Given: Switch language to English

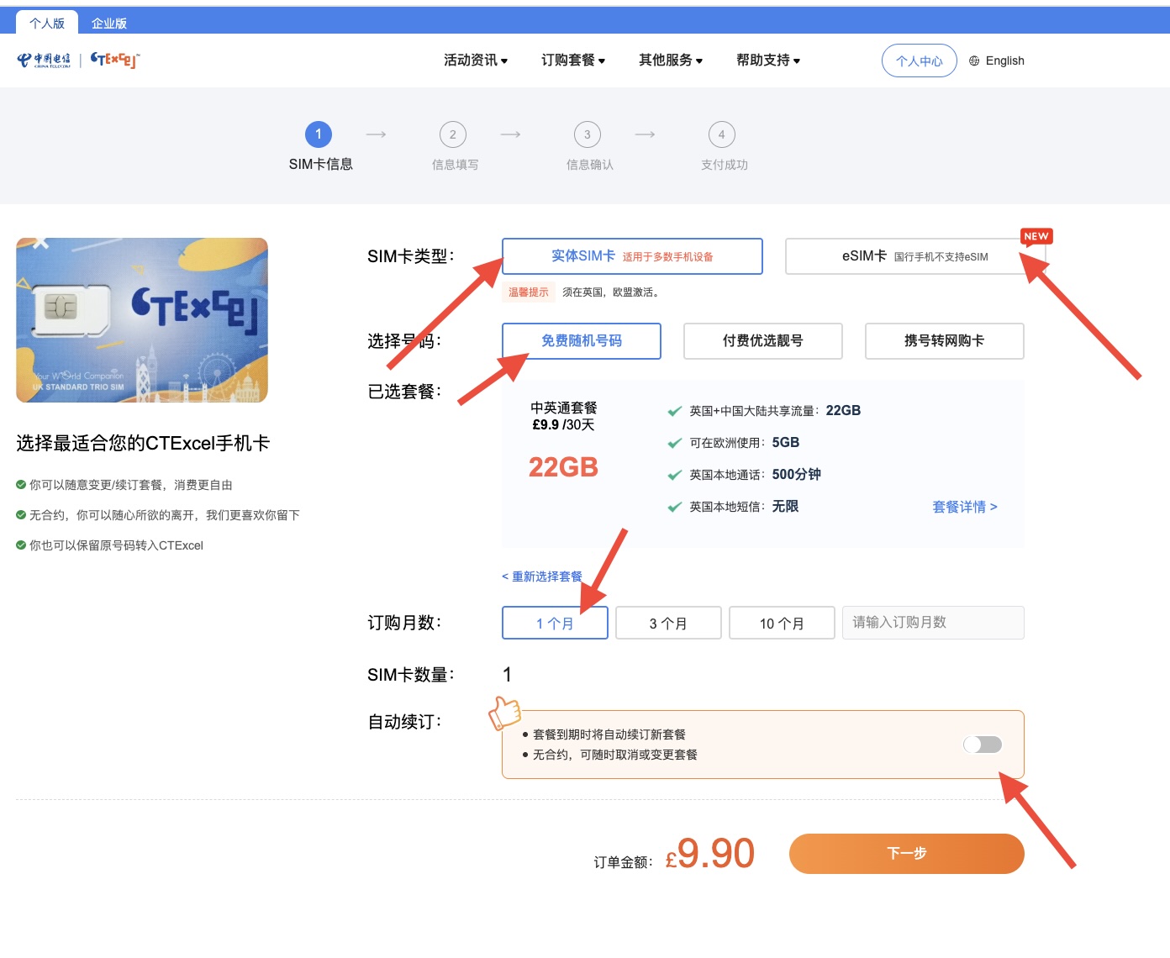Looking at the screenshot, I should click(1004, 61).
